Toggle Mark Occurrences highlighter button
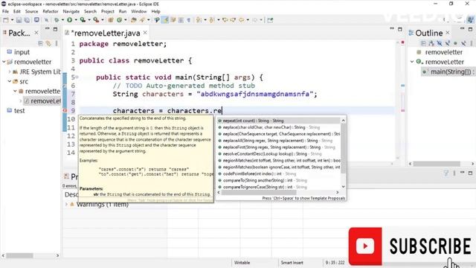Screen dimensions: 476x268 tap(166, 20)
